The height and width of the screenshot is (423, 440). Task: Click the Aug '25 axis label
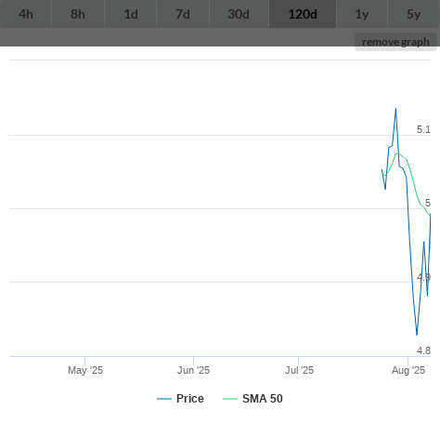tap(408, 370)
